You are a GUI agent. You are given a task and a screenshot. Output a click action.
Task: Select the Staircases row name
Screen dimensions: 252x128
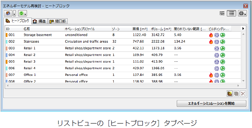(31, 42)
